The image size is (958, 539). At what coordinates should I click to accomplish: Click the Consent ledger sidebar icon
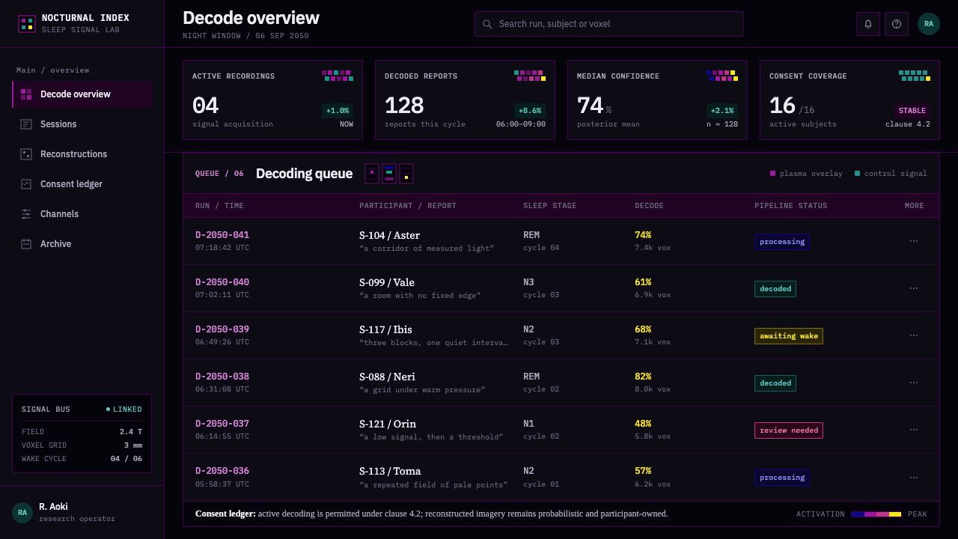click(26, 184)
